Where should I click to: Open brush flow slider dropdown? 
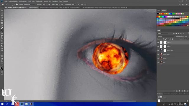(59, 5)
